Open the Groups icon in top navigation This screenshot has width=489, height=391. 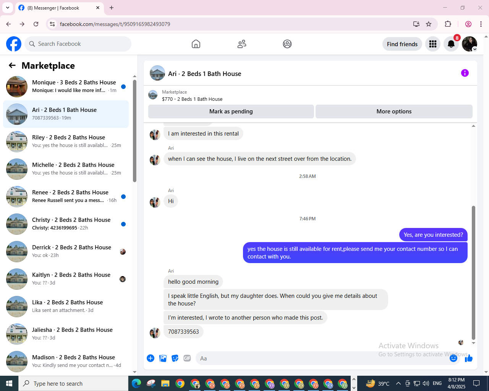[x=287, y=44]
